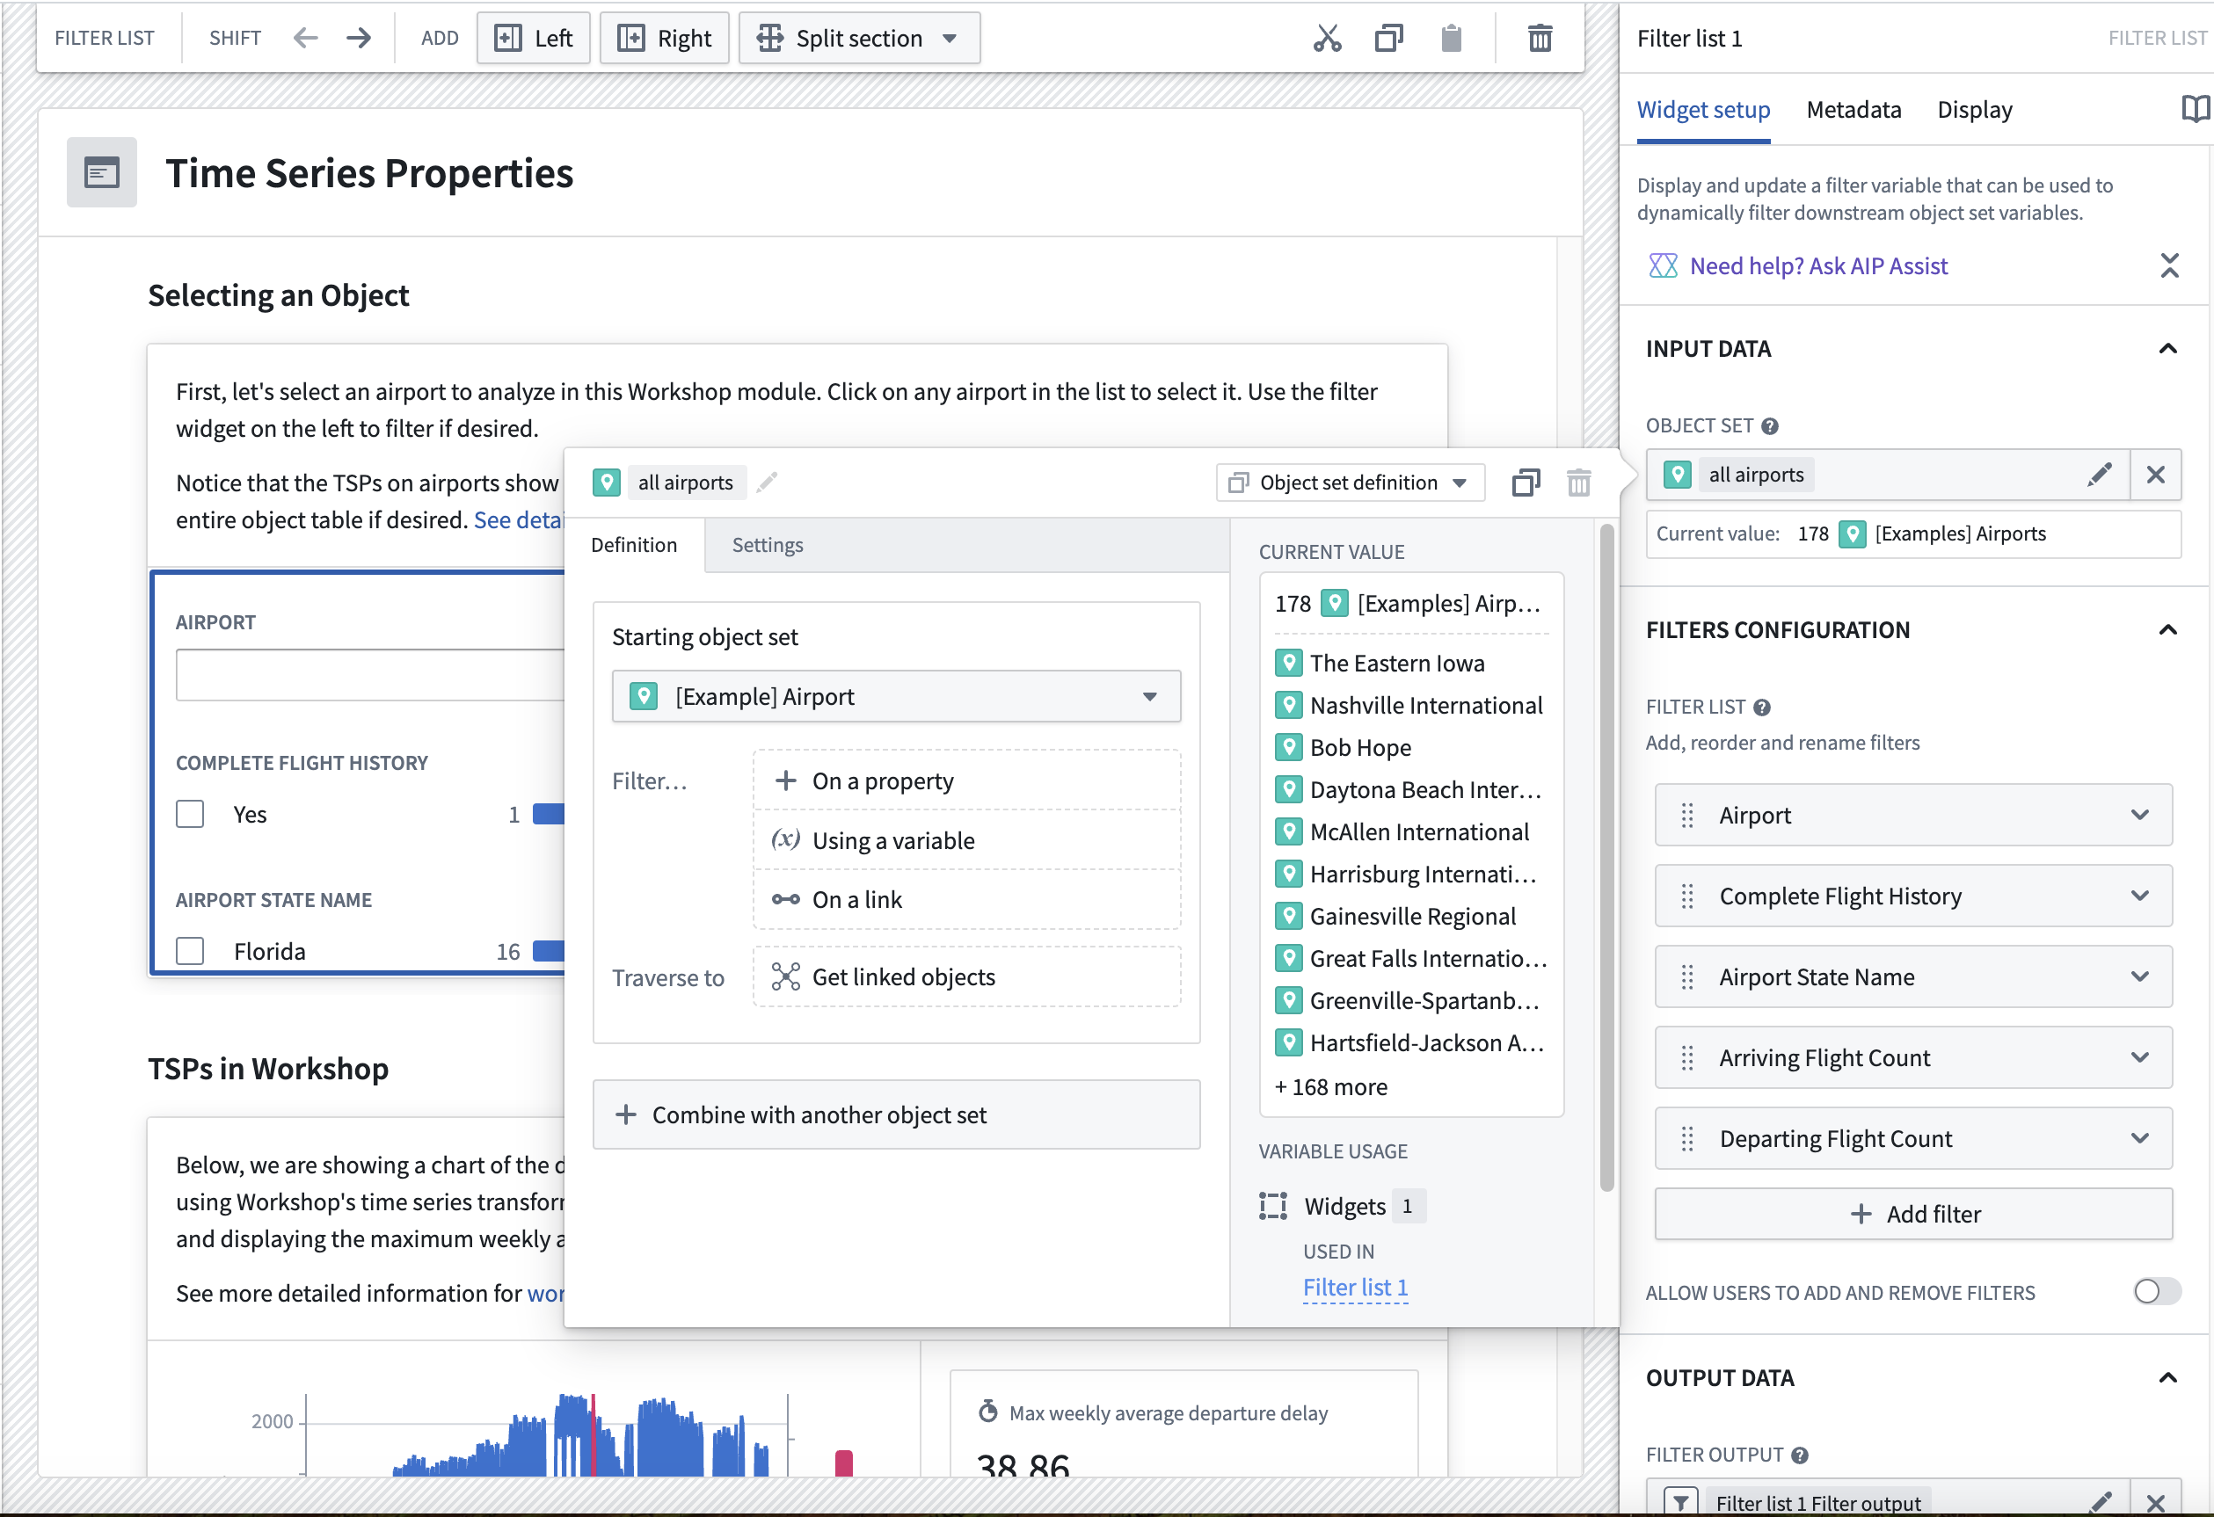
Task: Delete the widget with the toolbar trash icon
Action: (x=1540, y=38)
